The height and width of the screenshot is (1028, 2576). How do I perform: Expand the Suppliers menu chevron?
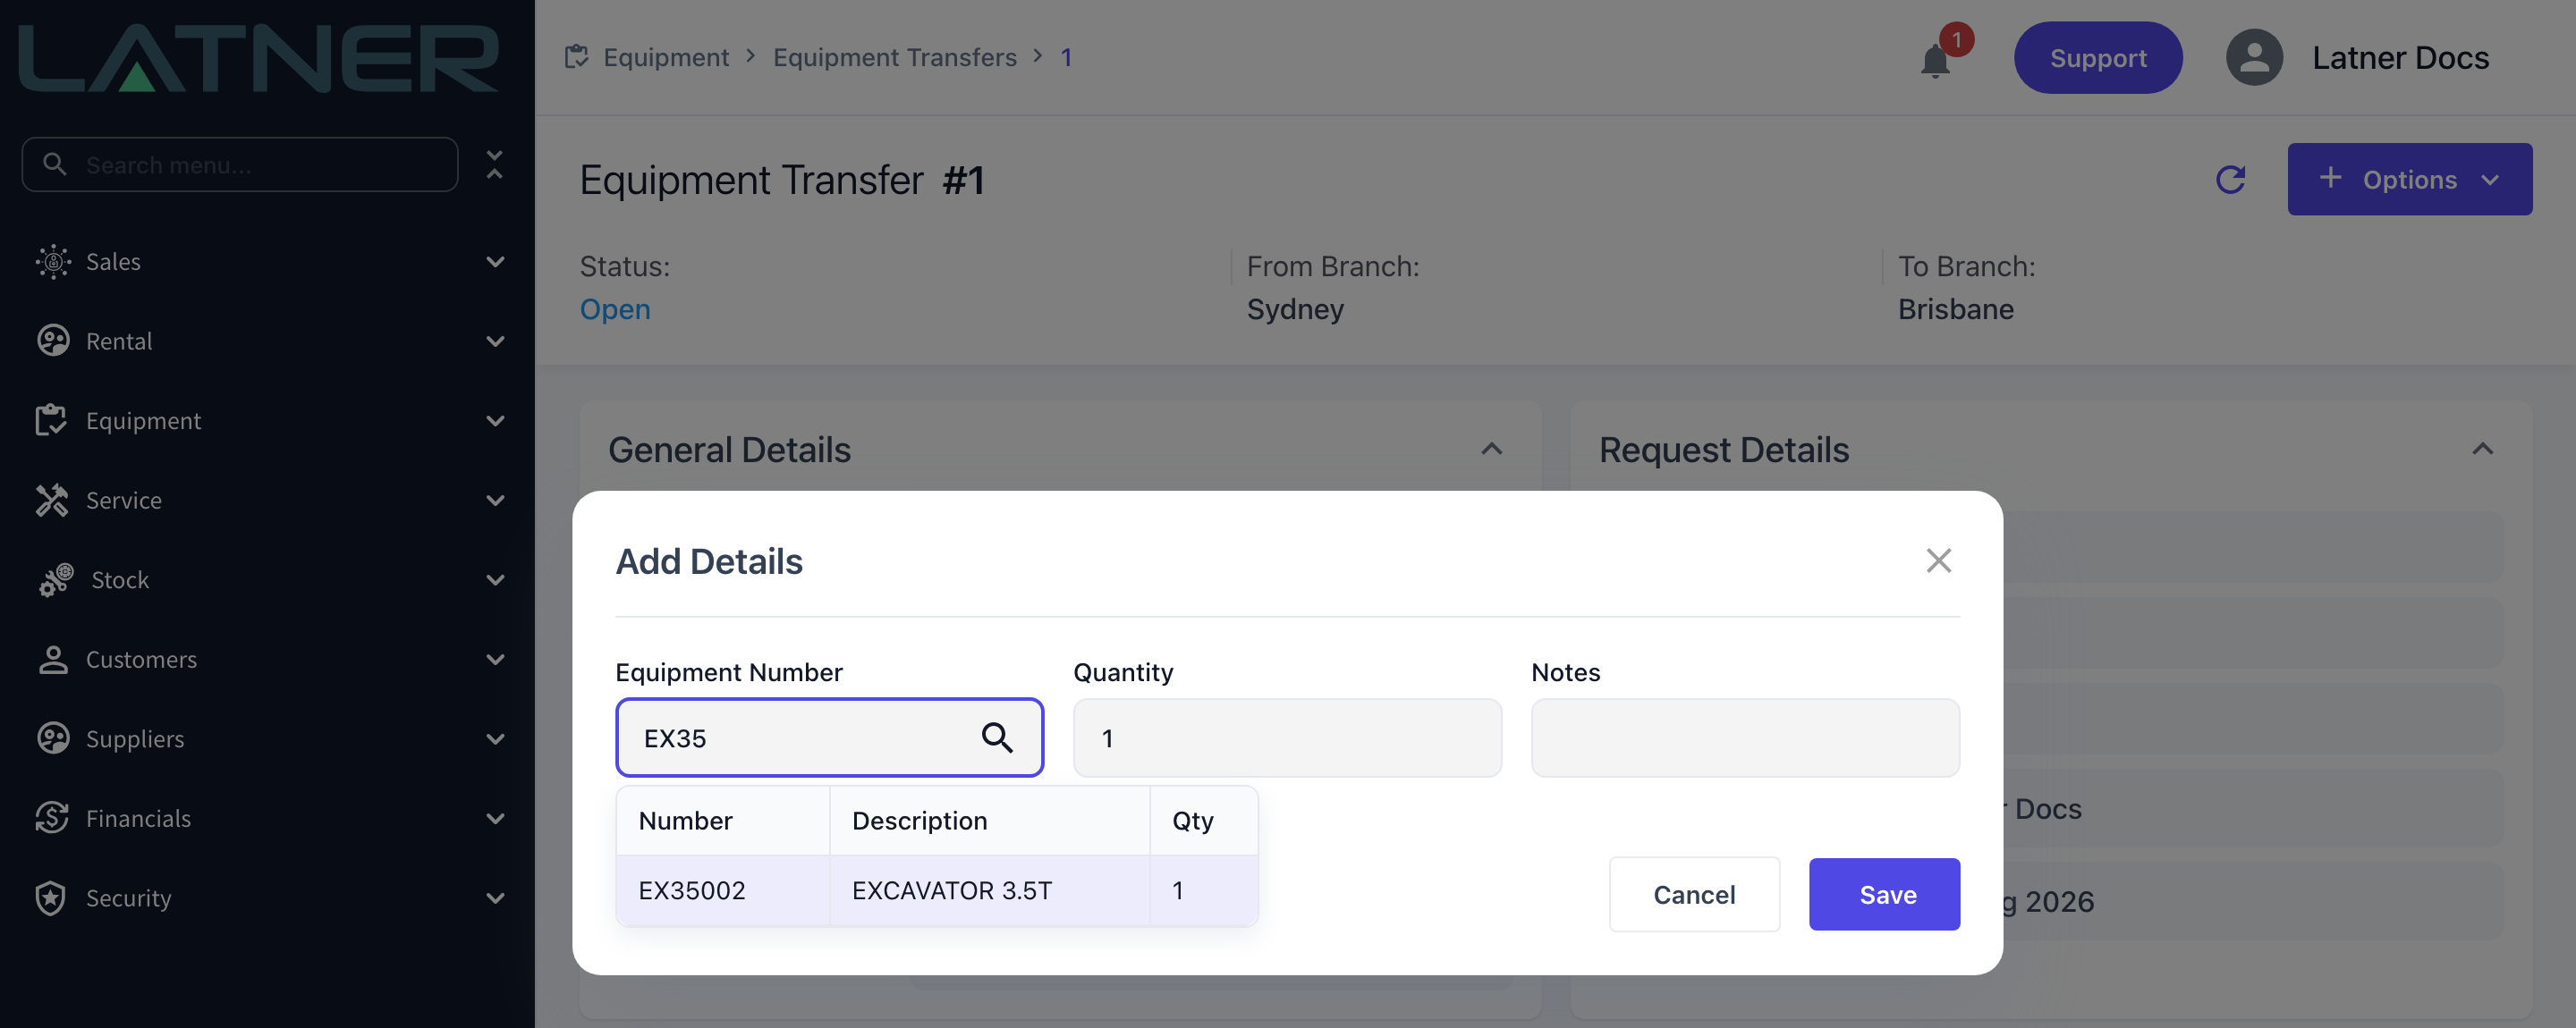pos(495,738)
